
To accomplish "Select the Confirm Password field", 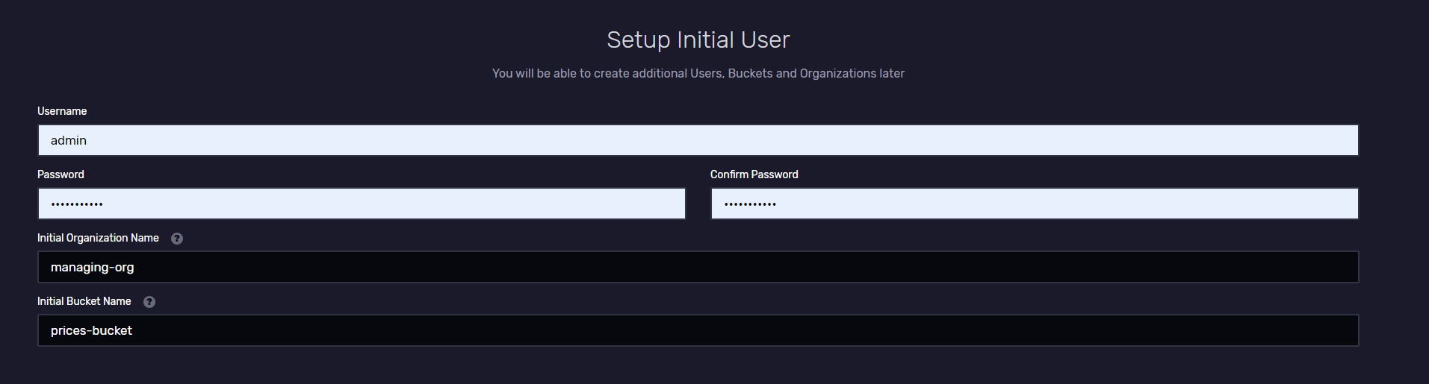I will [1034, 204].
